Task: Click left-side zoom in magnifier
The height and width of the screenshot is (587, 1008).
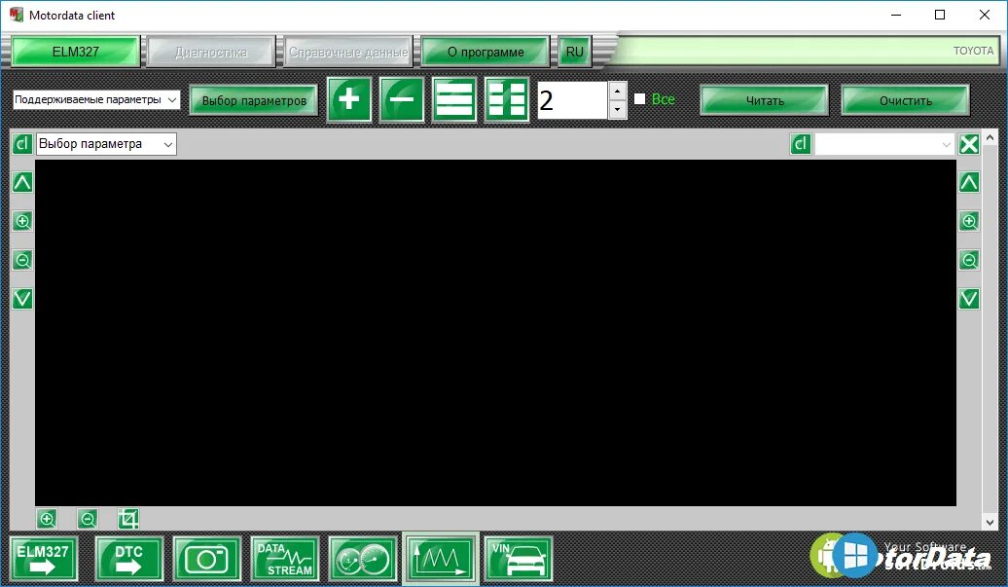Action: click(22, 222)
